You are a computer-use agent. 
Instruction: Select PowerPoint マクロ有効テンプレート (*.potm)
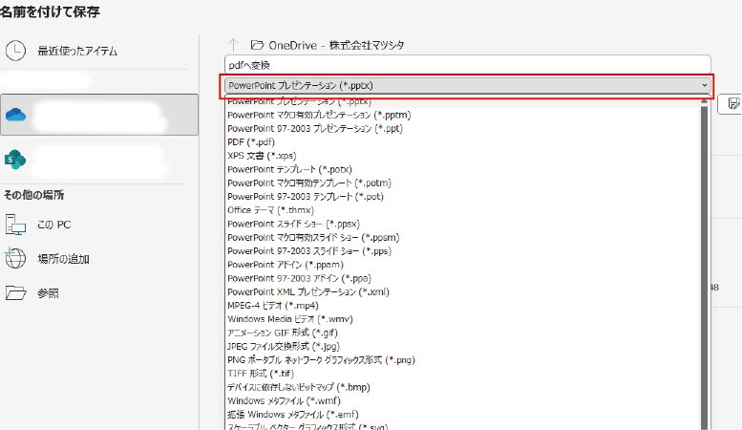309,183
